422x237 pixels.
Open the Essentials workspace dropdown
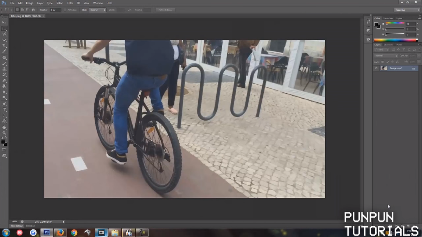click(x=407, y=10)
